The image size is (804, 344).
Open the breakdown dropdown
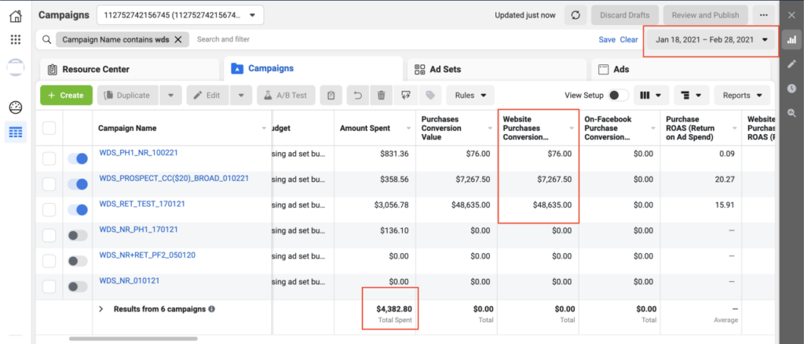[x=691, y=96]
